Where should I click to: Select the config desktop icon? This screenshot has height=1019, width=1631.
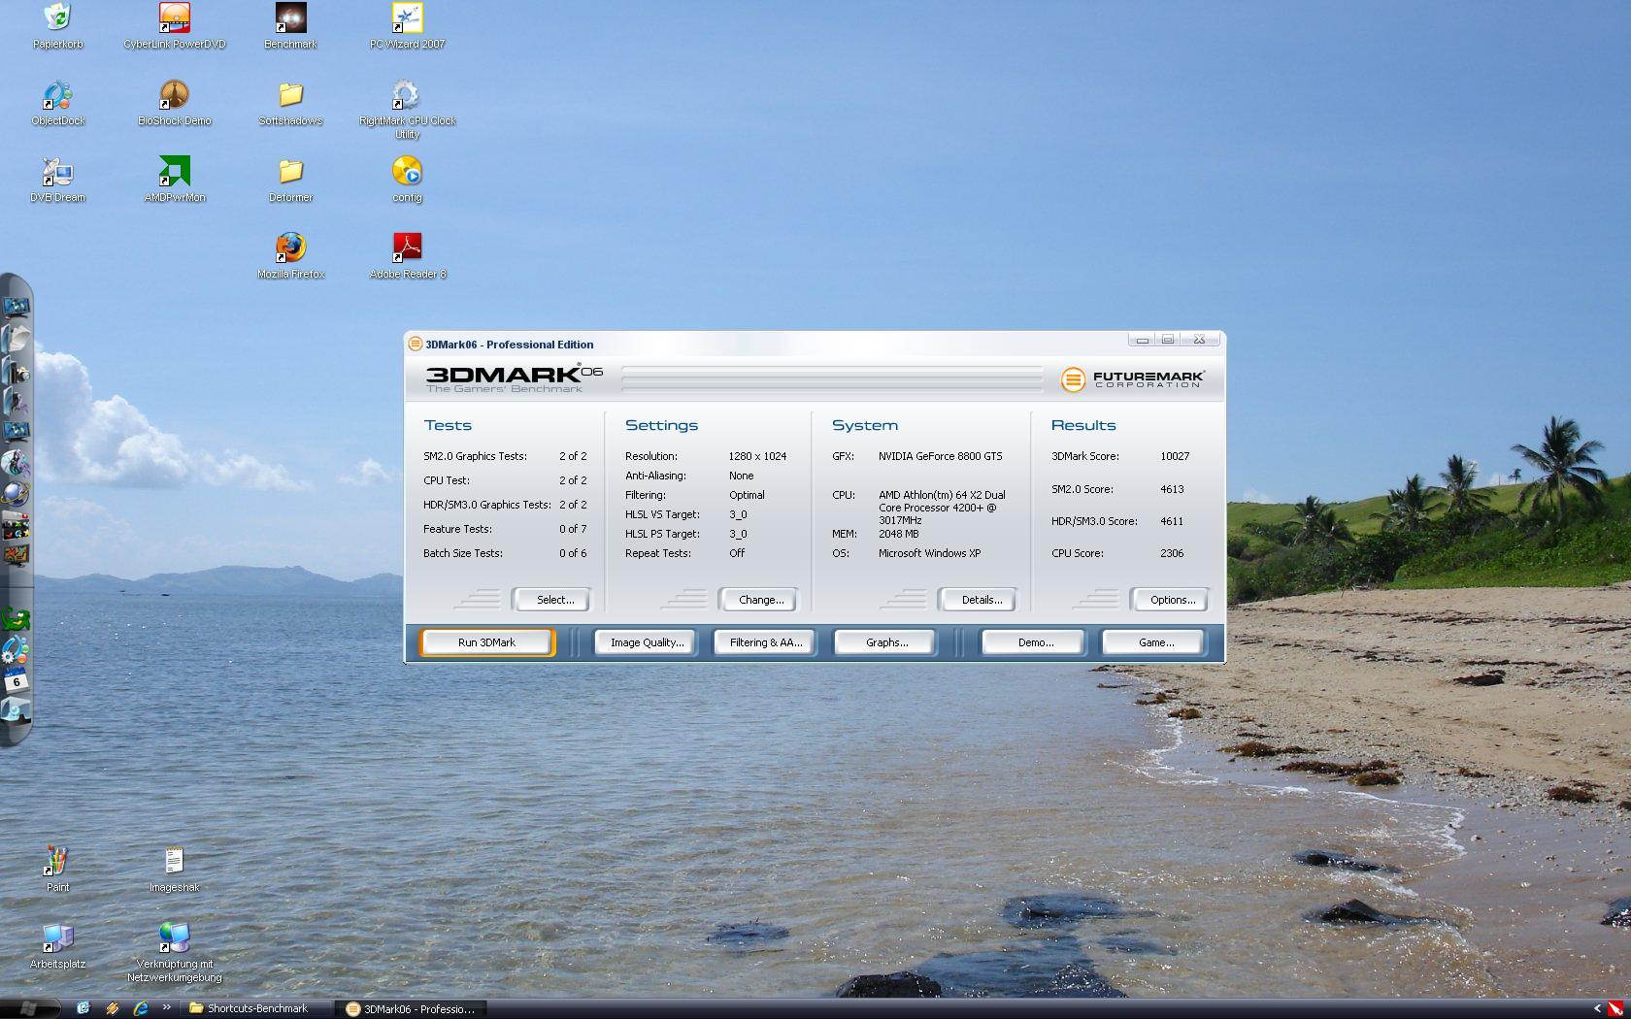pyautogui.click(x=407, y=180)
